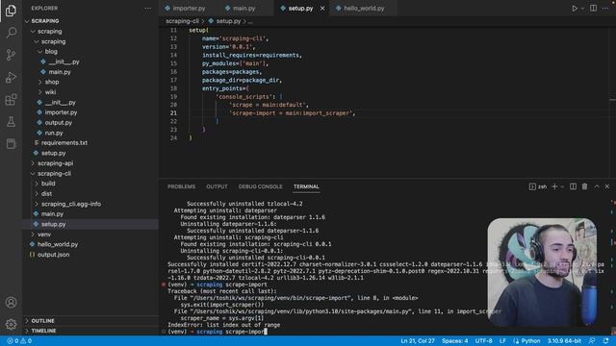Open notifications bell in status bar

pos(605,341)
